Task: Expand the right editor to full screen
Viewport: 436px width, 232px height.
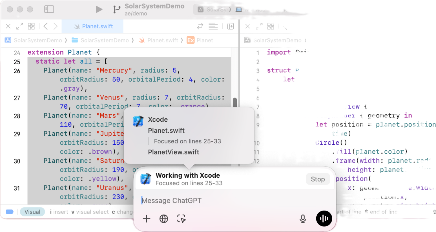Action: click(x=259, y=26)
